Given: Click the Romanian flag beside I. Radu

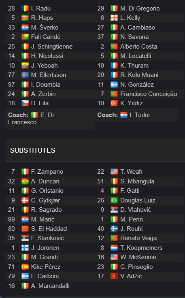Looking at the screenshot, I should (25, 9).
